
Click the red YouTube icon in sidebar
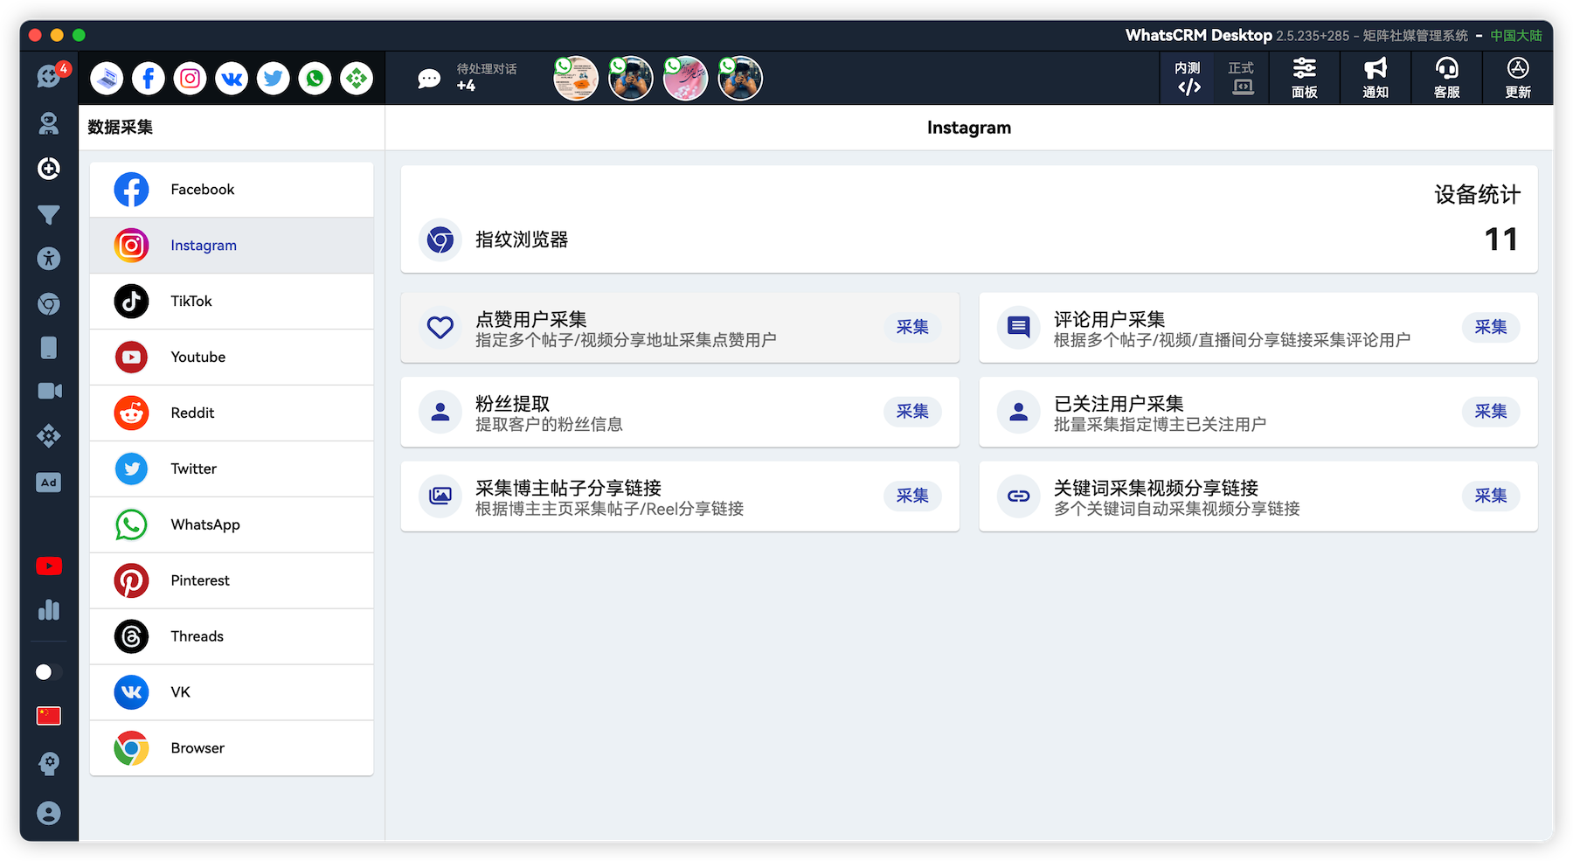tap(49, 566)
